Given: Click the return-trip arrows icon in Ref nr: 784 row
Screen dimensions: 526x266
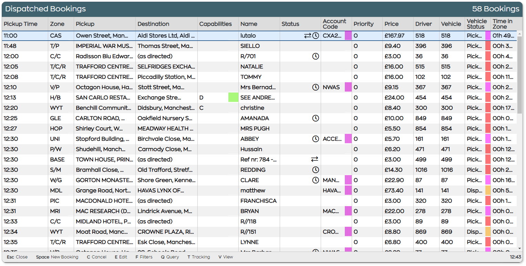Looking at the screenshot, I should coord(315,159).
